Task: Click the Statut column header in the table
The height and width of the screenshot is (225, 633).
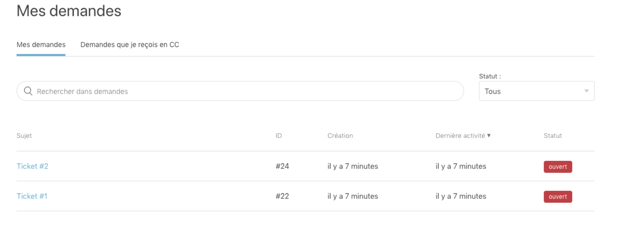Action: click(552, 136)
